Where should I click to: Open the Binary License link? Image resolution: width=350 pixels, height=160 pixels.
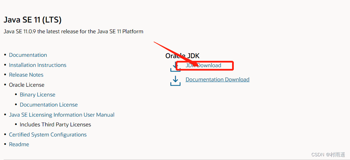[37, 95]
